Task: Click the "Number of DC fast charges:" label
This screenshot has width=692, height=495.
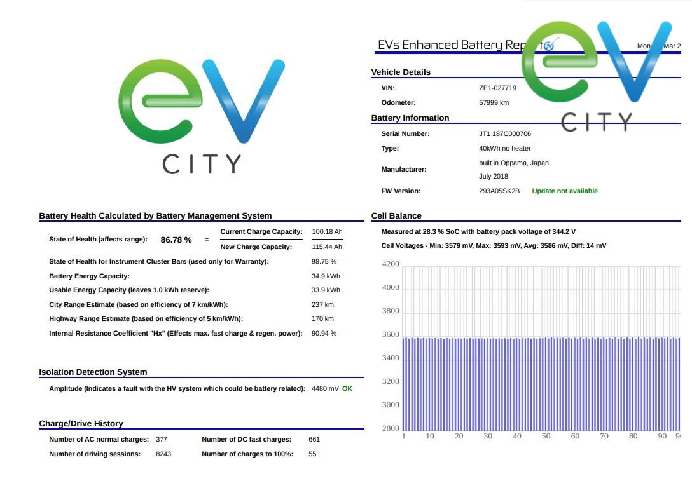Action: pyautogui.click(x=247, y=440)
